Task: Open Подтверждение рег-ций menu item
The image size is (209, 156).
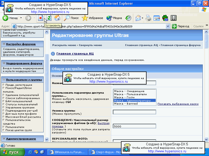Action: click(x=21, y=111)
